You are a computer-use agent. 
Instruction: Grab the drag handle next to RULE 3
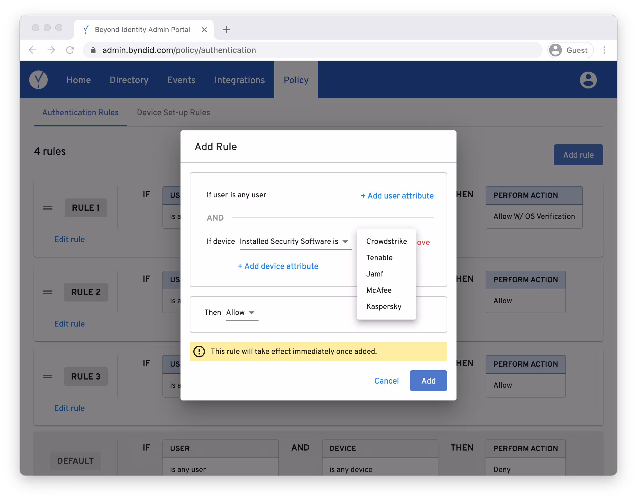tap(48, 377)
